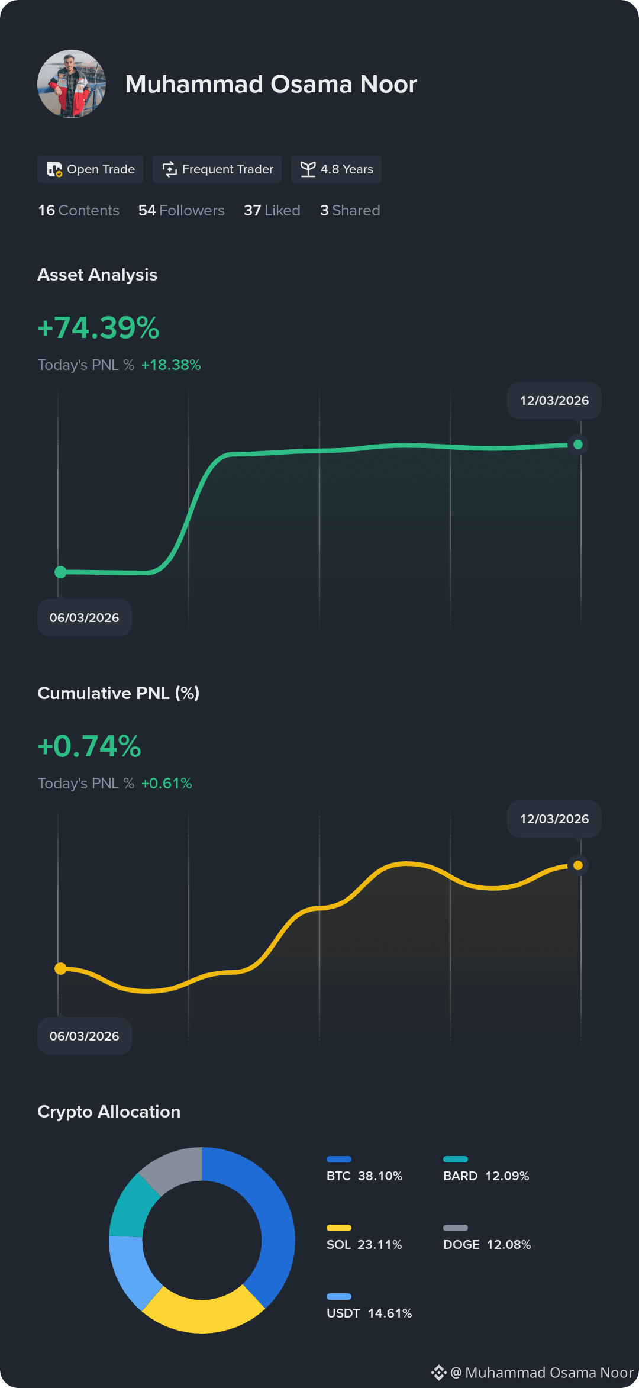View the 16 Contents count

click(x=79, y=211)
